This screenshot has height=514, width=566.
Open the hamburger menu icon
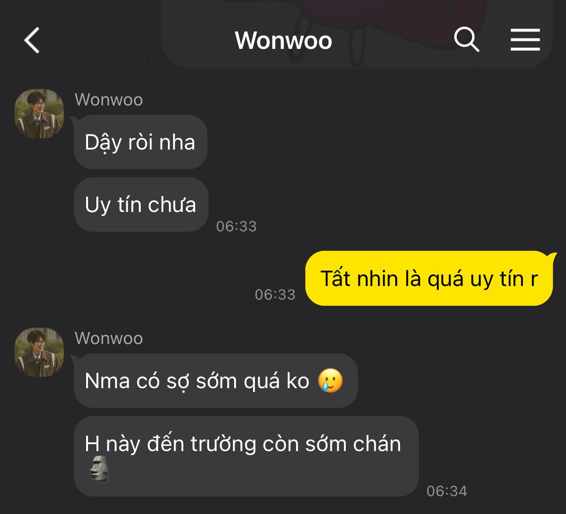point(525,40)
